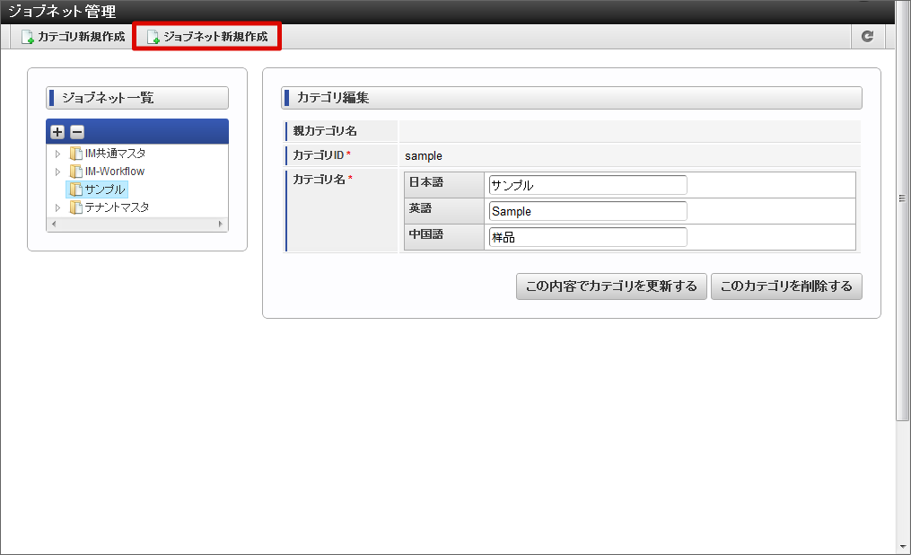Click the テナントマスタ folder icon
Image resolution: width=911 pixels, height=555 pixels.
pos(76,207)
